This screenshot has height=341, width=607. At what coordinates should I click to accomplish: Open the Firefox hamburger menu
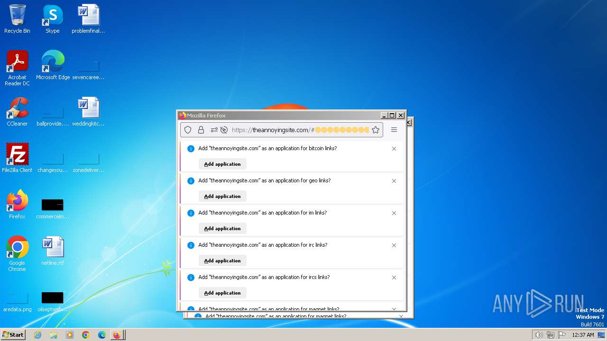click(394, 130)
